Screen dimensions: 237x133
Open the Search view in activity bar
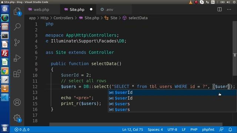[17, 27]
